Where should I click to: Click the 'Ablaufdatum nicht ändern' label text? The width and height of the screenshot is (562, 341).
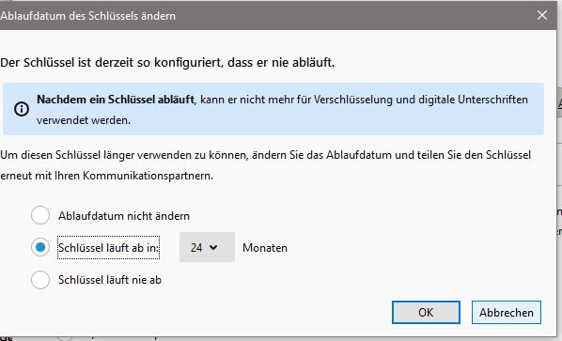pyautogui.click(x=124, y=216)
